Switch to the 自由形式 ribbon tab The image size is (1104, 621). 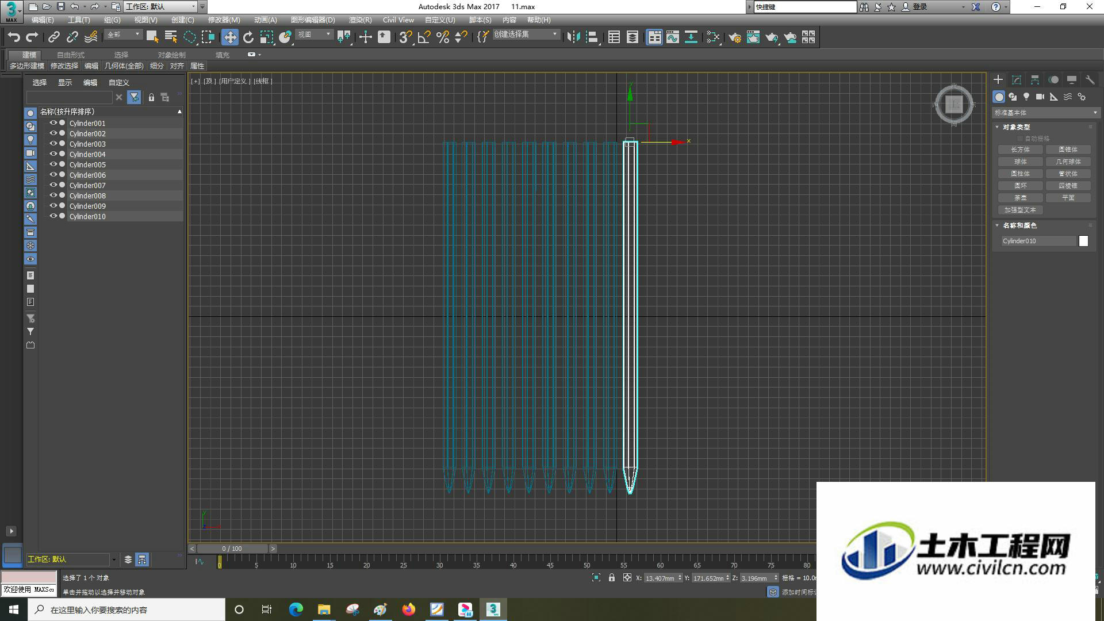(x=70, y=55)
